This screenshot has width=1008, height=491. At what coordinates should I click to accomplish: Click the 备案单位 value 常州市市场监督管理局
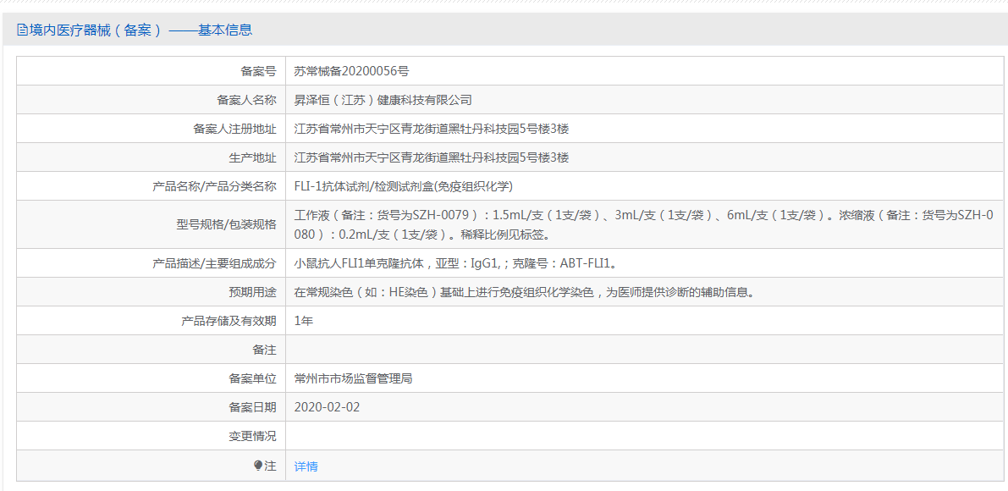353,378
